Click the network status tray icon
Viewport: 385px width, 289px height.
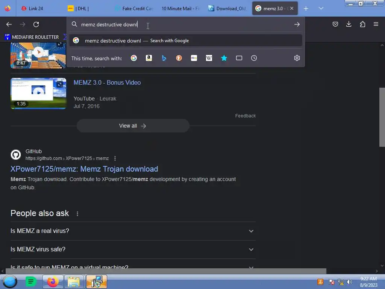click(341, 282)
